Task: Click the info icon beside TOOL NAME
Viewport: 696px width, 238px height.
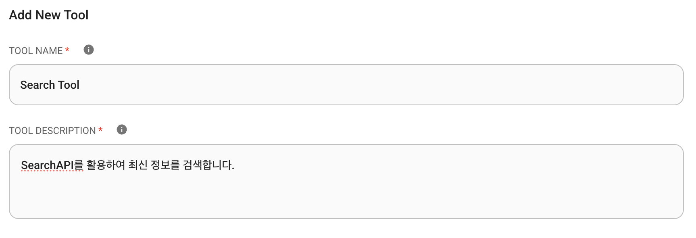Action: 89,50
